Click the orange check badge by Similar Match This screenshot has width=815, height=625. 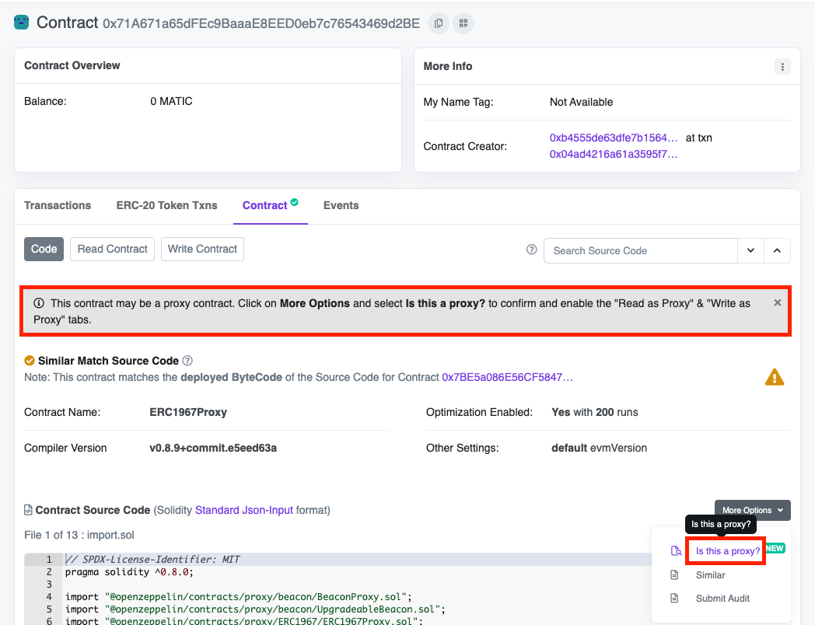30,361
